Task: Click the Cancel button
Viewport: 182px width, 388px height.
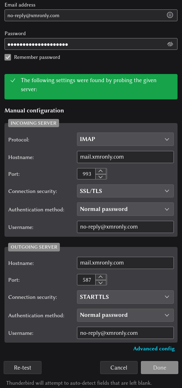Action: (x=119, y=368)
